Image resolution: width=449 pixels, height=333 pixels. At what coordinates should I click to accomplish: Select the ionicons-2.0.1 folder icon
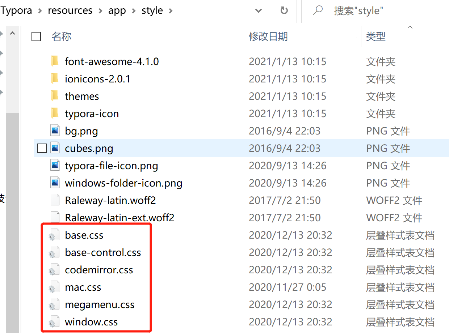[55, 78]
